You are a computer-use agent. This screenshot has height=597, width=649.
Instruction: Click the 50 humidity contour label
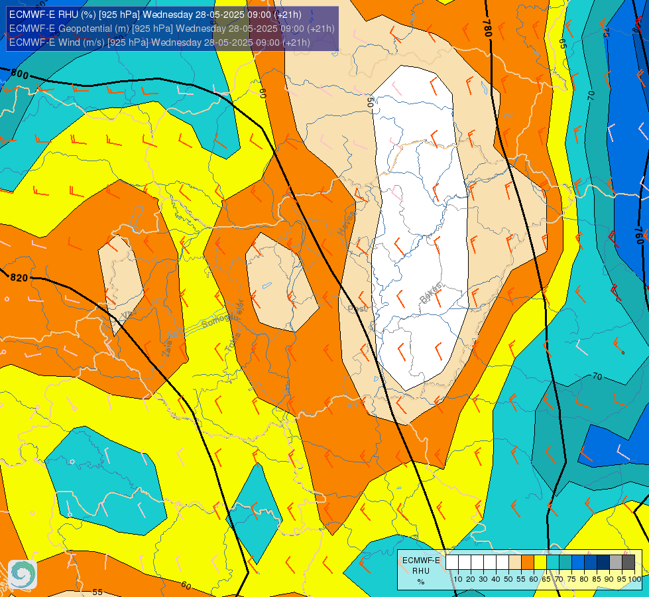pyautogui.click(x=371, y=102)
